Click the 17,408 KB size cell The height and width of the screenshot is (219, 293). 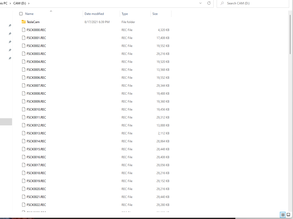pos(163,38)
